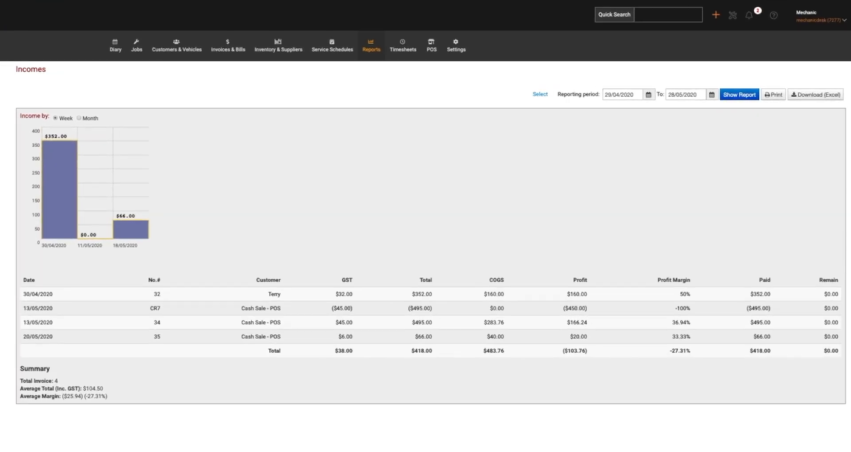Open the POS menu
Screen dimensions: 851x452
click(432, 46)
